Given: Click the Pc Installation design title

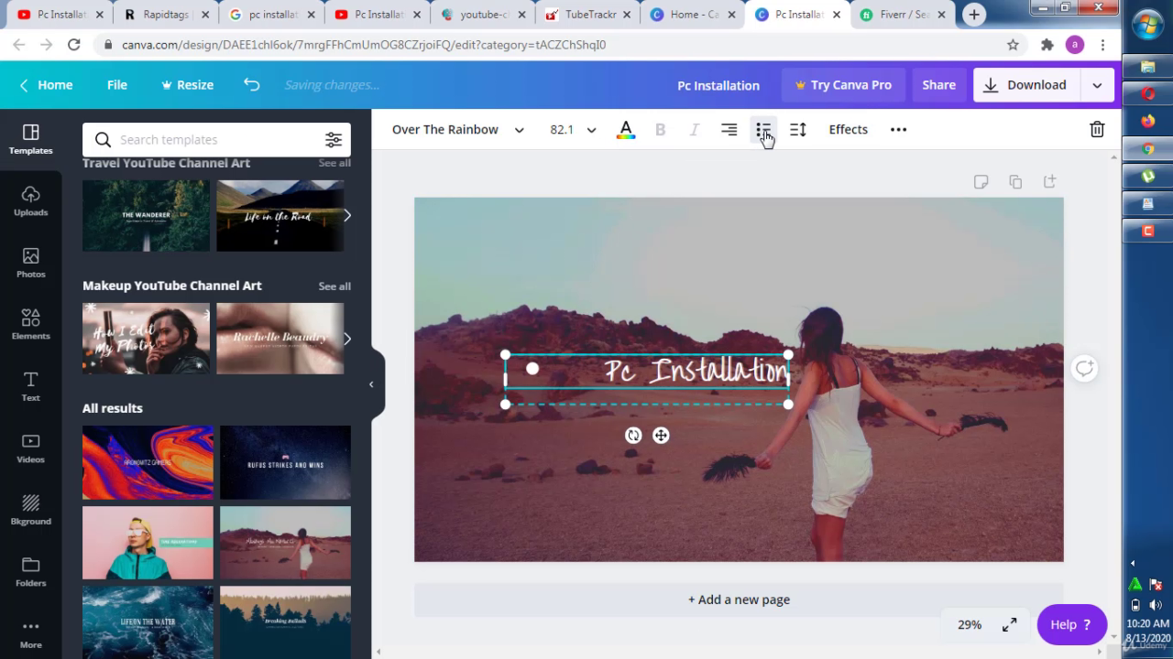Looking at the screenshot, I should point(718,85).
